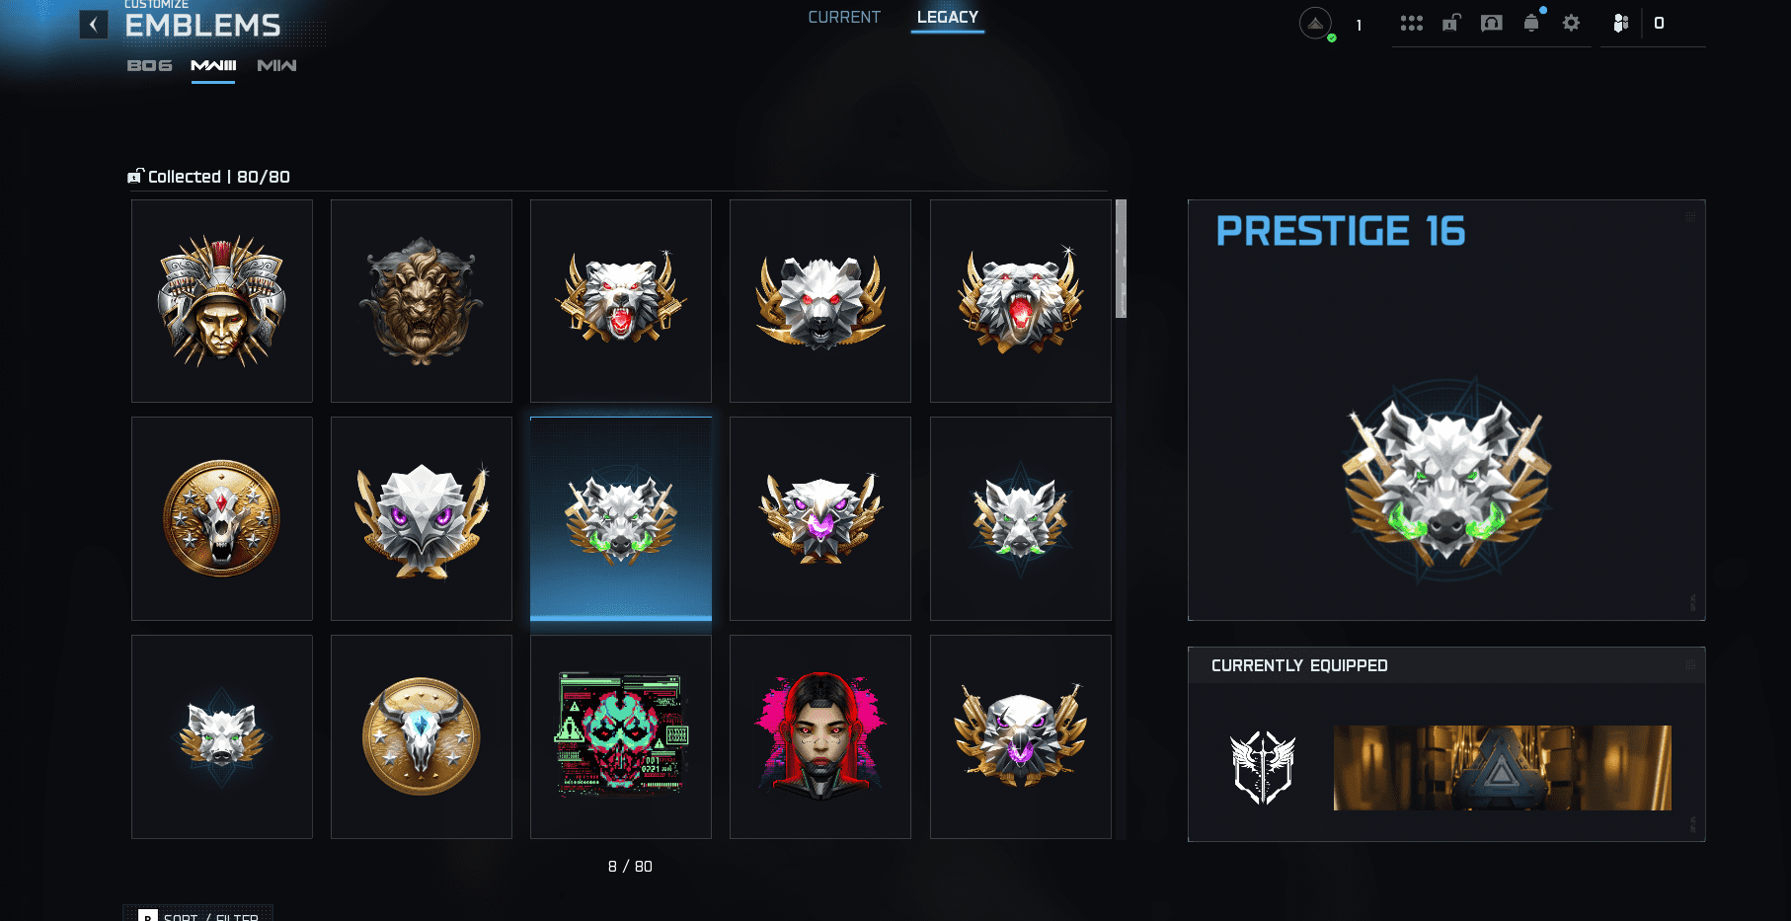Choose the pixel-art green skull emblem
Viewport: 1791px width, 921px height.
[621, 736]
